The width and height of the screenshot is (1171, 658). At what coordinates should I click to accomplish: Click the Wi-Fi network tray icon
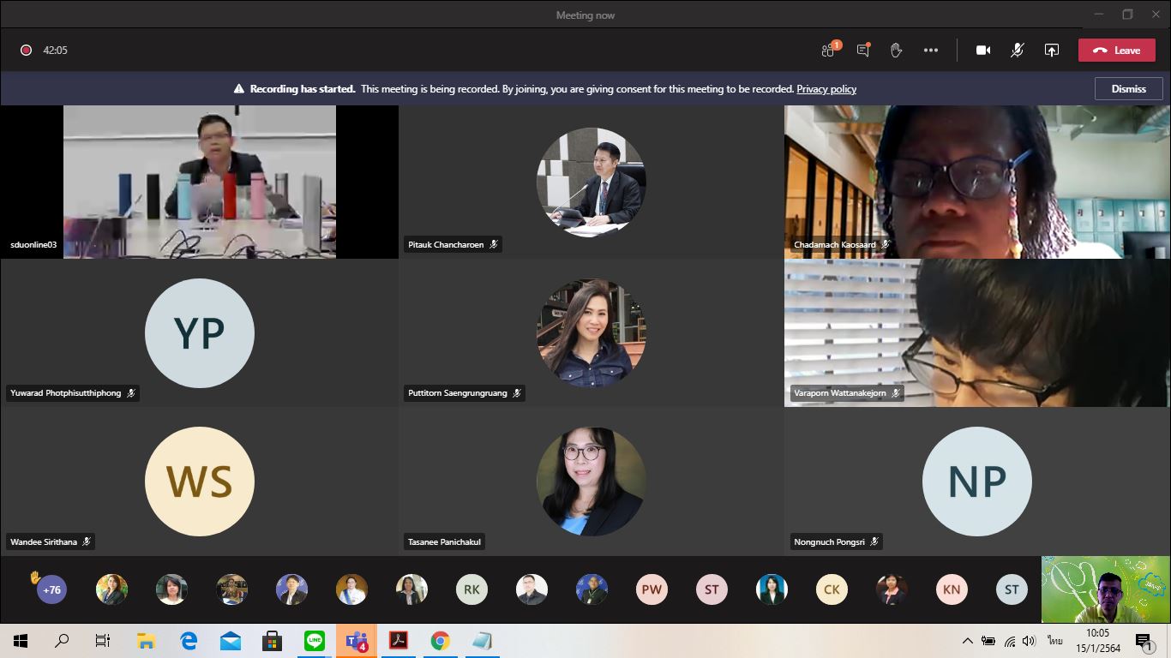click(1010, 641)
